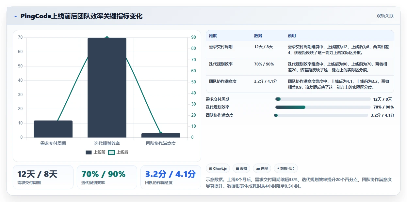Image resolution: width=407 pixels, height=202 pixels.
Task: Click the 双轴关联 label in the header
Action: coord(385,16)
